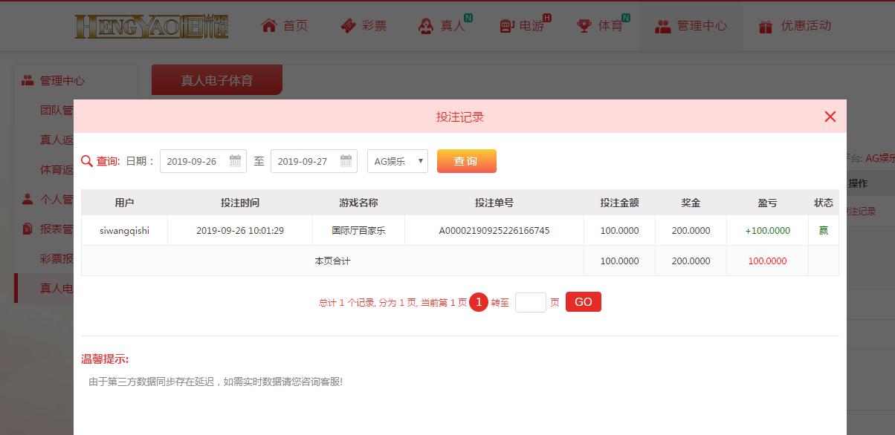Open 体育返点 in sidebar
The width and height of the screenshot is (895, 435).
click(56, 169)
